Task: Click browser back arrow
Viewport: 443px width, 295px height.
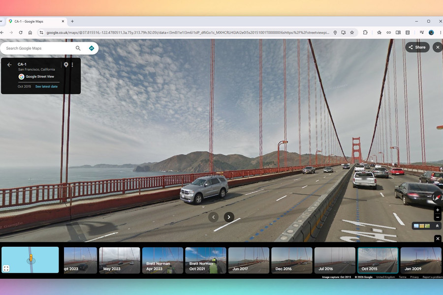Action: click(x=2, y=32)
